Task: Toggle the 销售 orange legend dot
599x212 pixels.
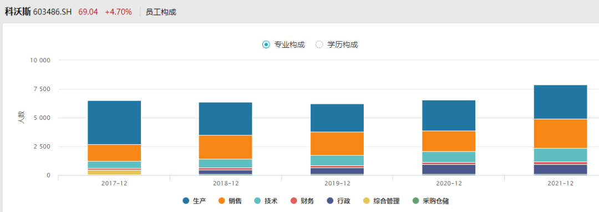Action: tap(221, 200)
